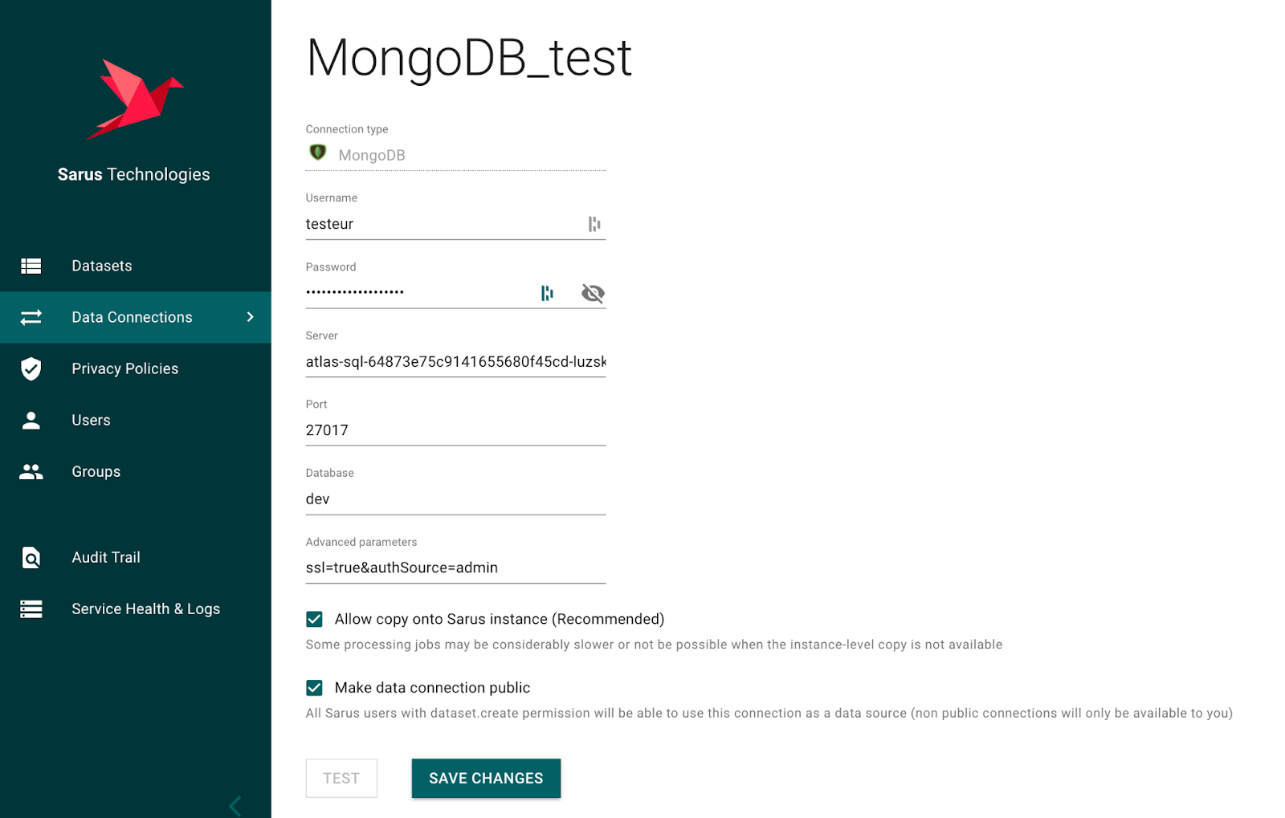Click password manager icon in Password field
1285x818 pixels.
coord(547,293)
